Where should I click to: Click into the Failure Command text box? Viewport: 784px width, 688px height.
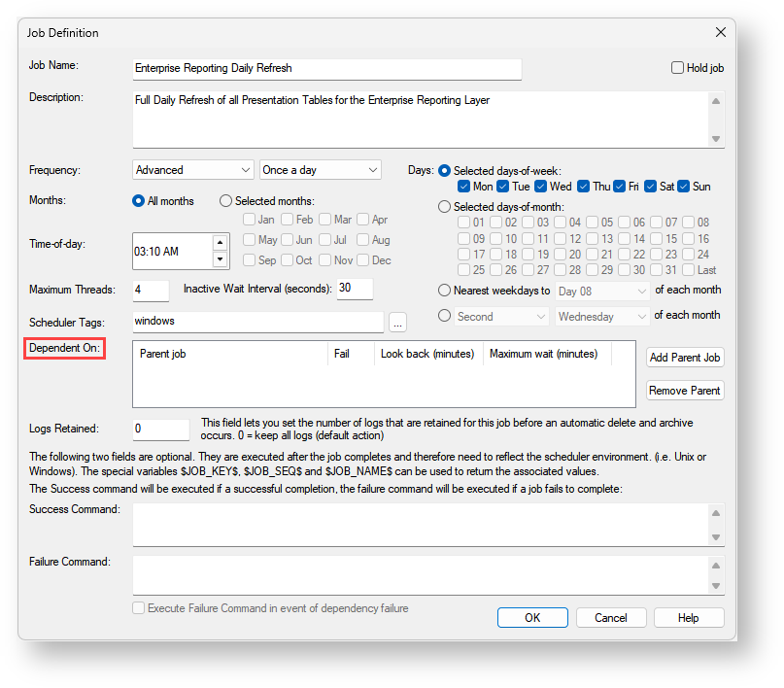(x=420, y=575)
